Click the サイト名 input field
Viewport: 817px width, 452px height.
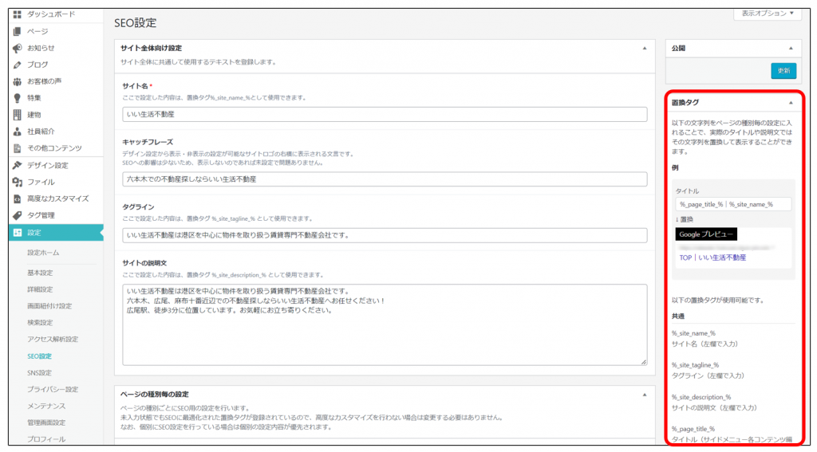[x=384, y=115]
